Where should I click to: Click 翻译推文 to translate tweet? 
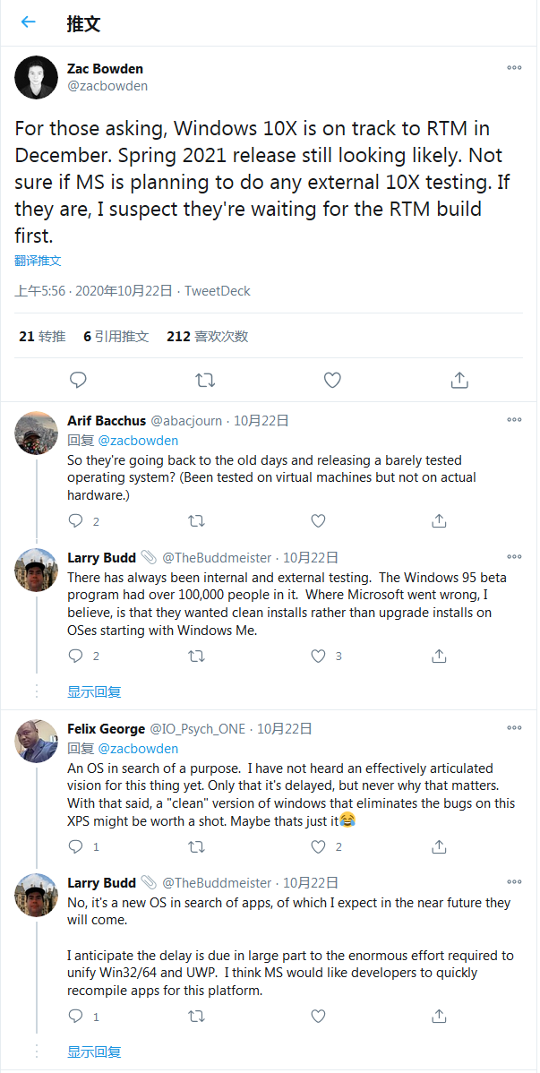tap(38, 261)
